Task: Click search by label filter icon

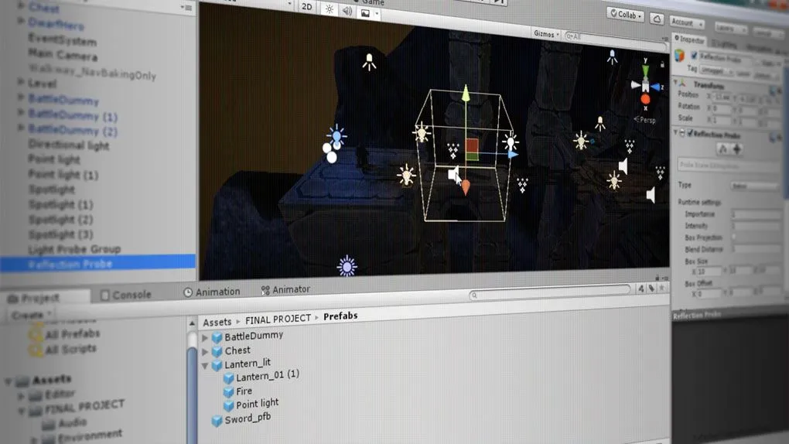Action: pyautogui.click(x=651, y=289)
